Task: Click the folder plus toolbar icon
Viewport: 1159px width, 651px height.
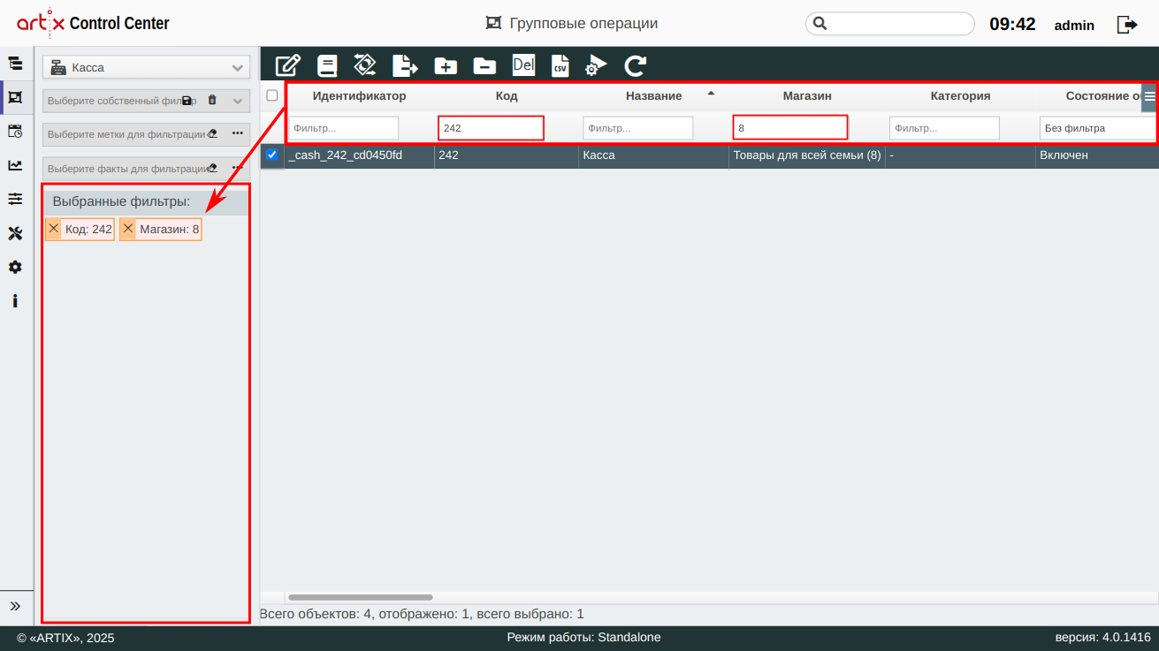Action: pyautogui.click(x=445, y=65)
